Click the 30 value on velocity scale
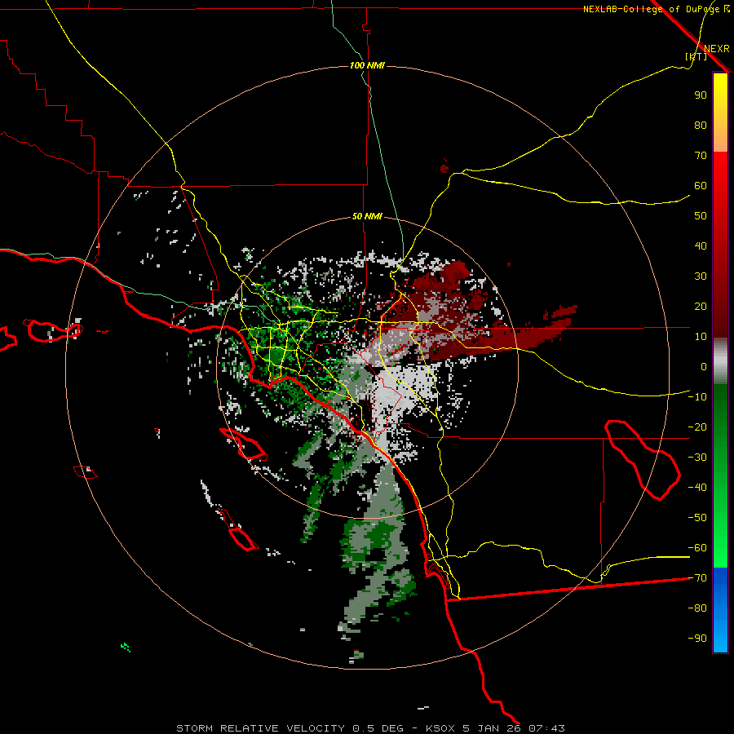Screen dimensions: 734x734 coord(701,276)
